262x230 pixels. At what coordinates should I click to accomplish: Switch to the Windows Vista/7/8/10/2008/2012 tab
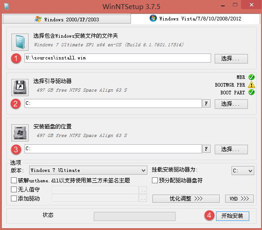coord(195,19)
